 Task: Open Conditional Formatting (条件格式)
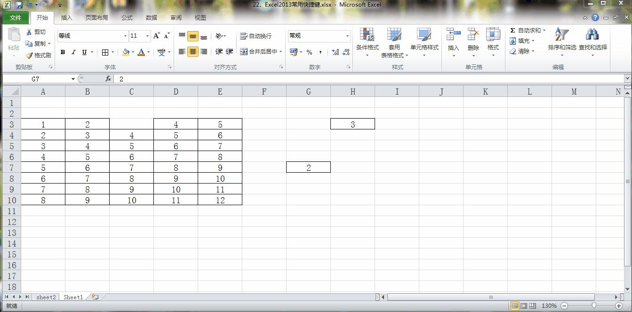pos(367,42)
